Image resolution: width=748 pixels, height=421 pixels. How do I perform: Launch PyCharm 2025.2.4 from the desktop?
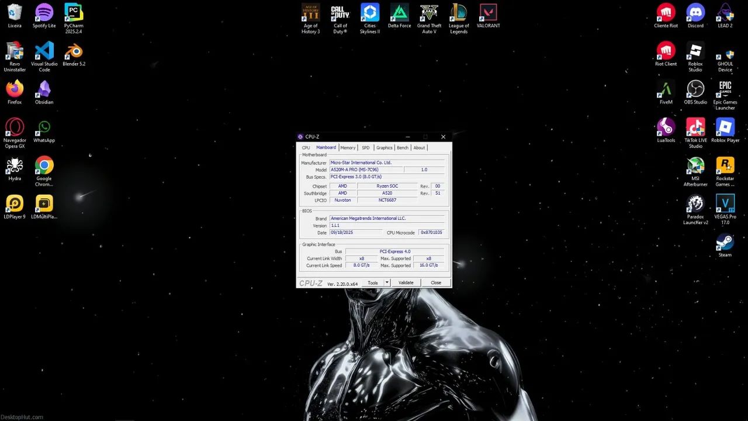click(74, 19)
